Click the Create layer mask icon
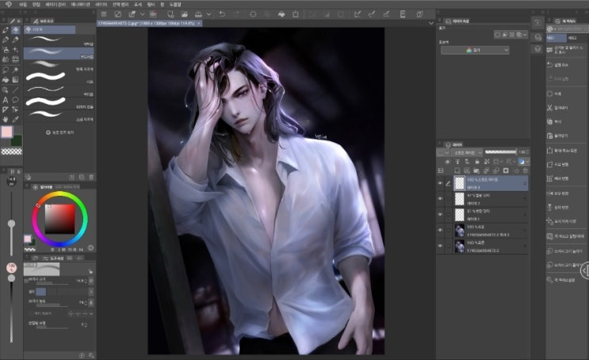This screenshot has height=360, width=589. [x=506, y=170]
